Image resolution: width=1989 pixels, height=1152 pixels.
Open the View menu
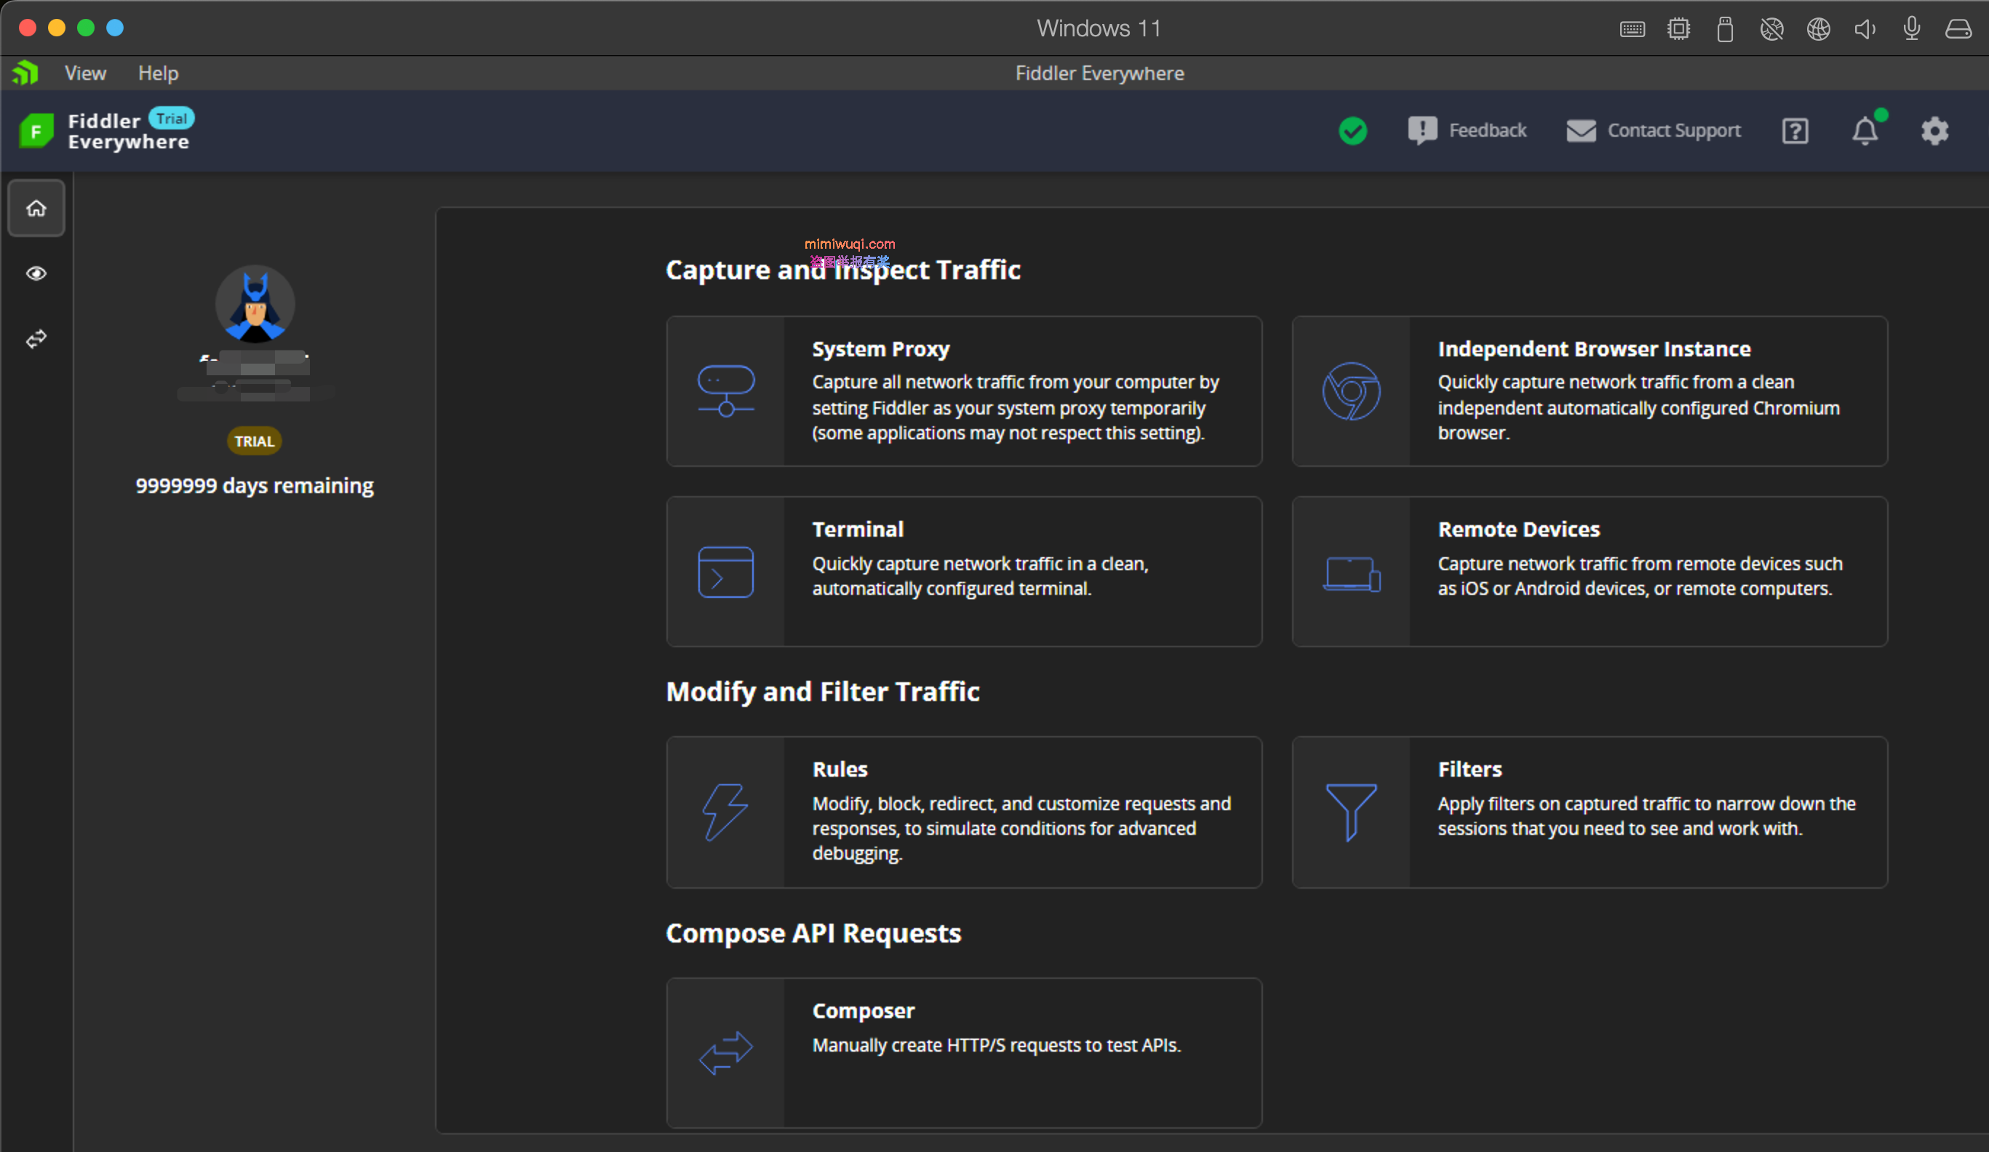[85, 73]
